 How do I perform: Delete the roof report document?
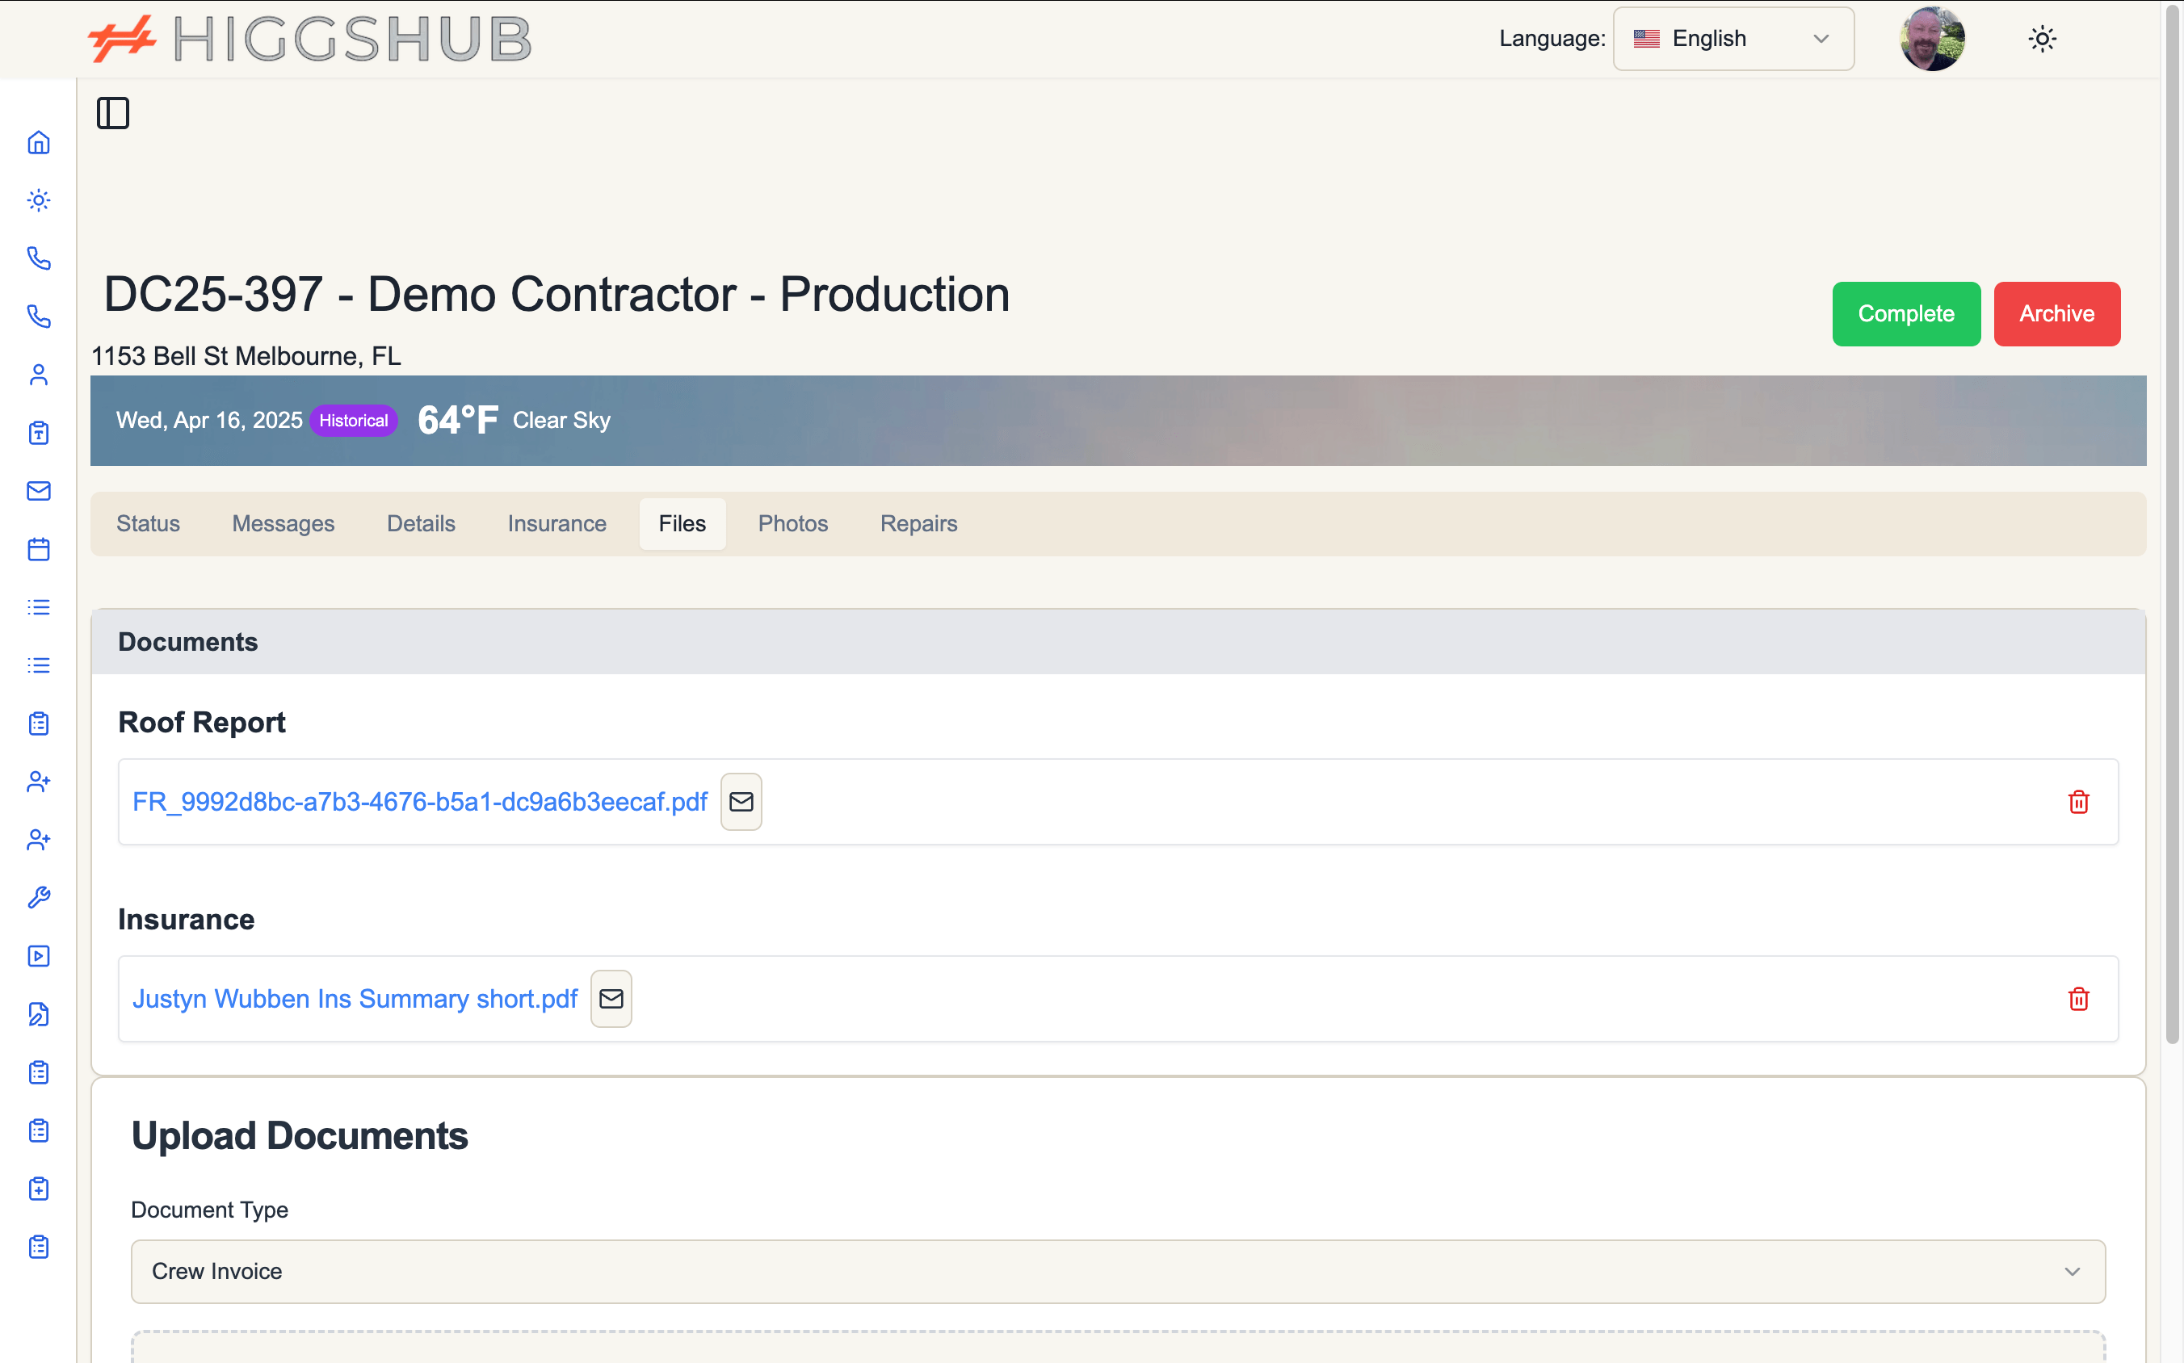pos(2077,801)
